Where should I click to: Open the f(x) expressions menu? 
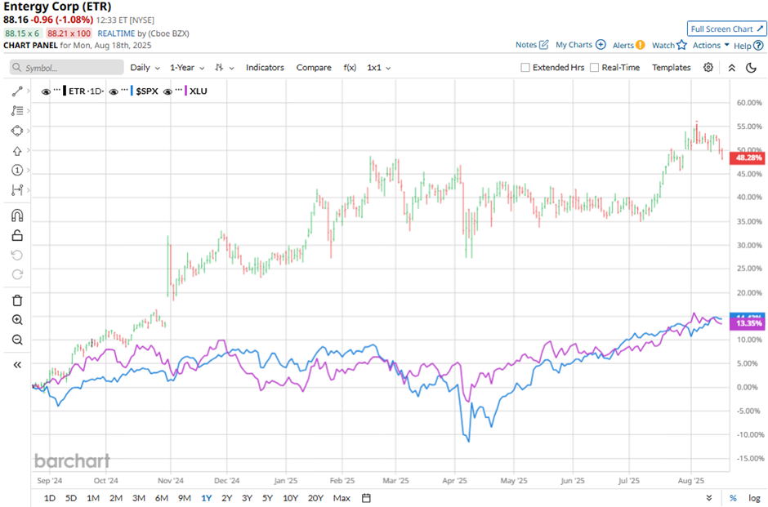[350, 68]
